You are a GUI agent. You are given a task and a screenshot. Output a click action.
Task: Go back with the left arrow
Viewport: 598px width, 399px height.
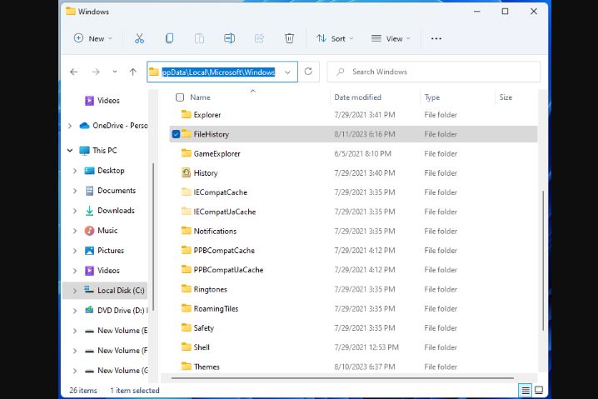pos(74,72)
